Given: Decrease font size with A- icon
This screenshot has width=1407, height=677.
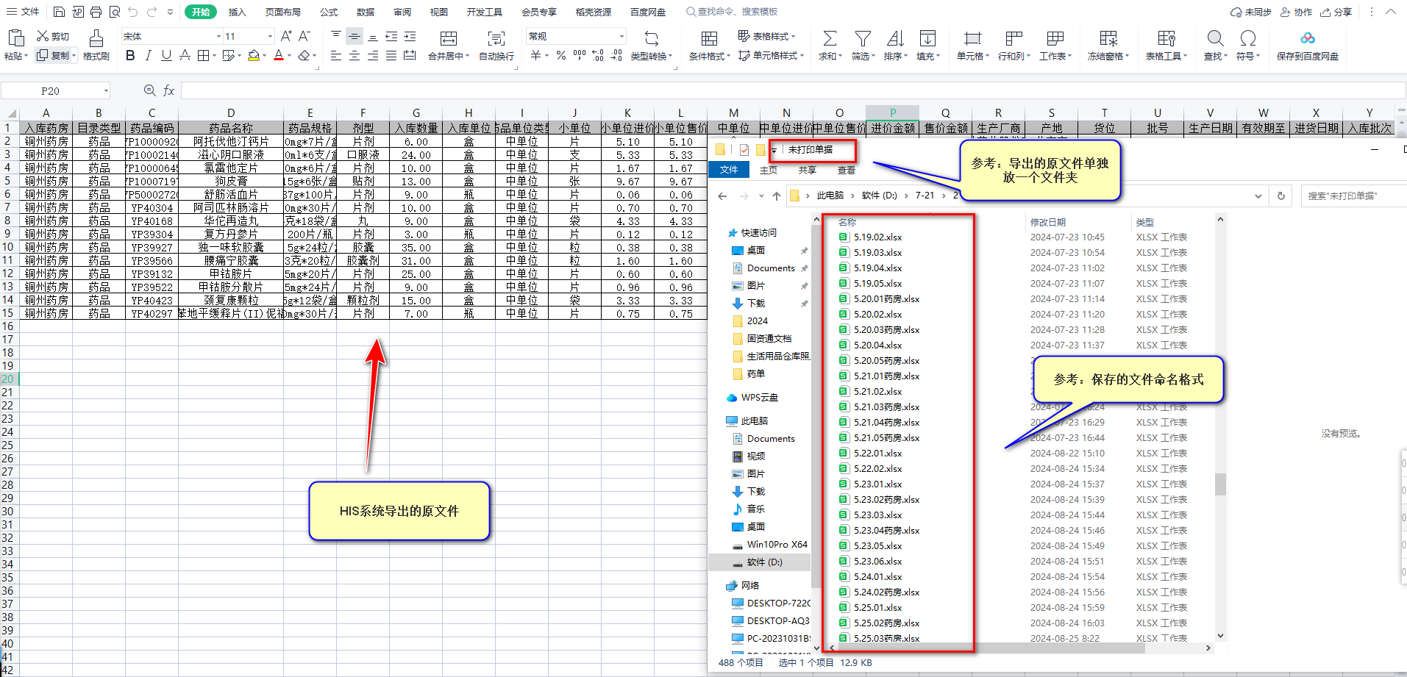Looking at the screenshot, I should (304, 36).
